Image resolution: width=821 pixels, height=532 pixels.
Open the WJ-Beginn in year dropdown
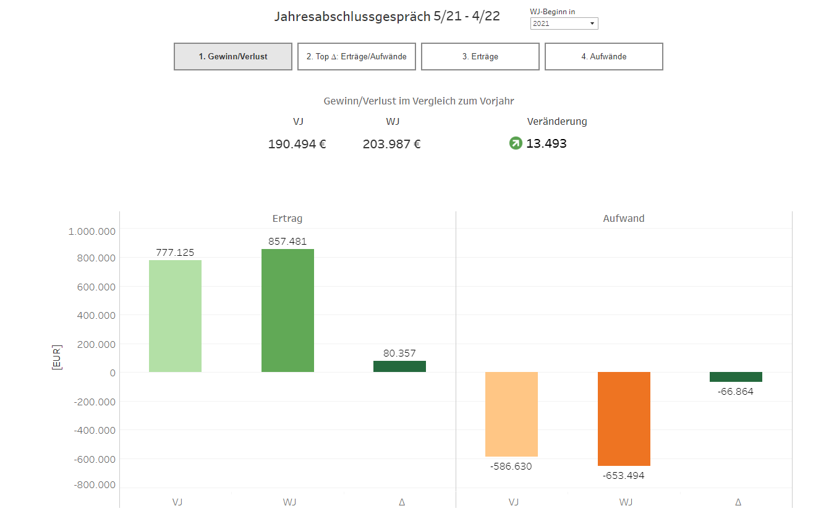[564, 23]
